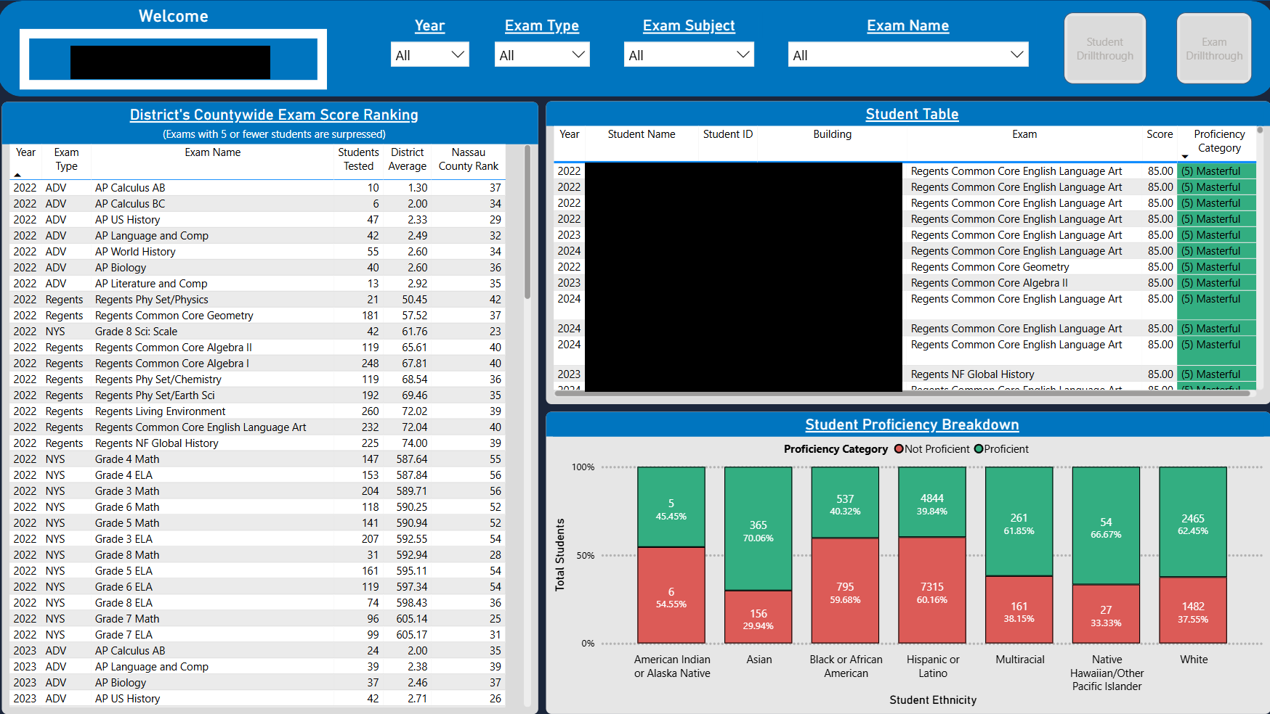The image size is (1270, 714).
Task: Click the Black or African American 537 segment
Action: click(x=845, y=502)
